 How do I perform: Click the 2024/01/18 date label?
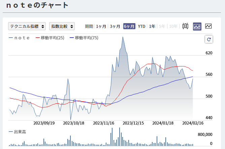click(163, 123)
